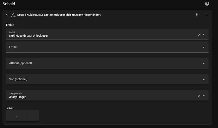Viewport: 218px width, 128px height.
Task: Click the Dauer seconds input
Action: pos(33,116)
